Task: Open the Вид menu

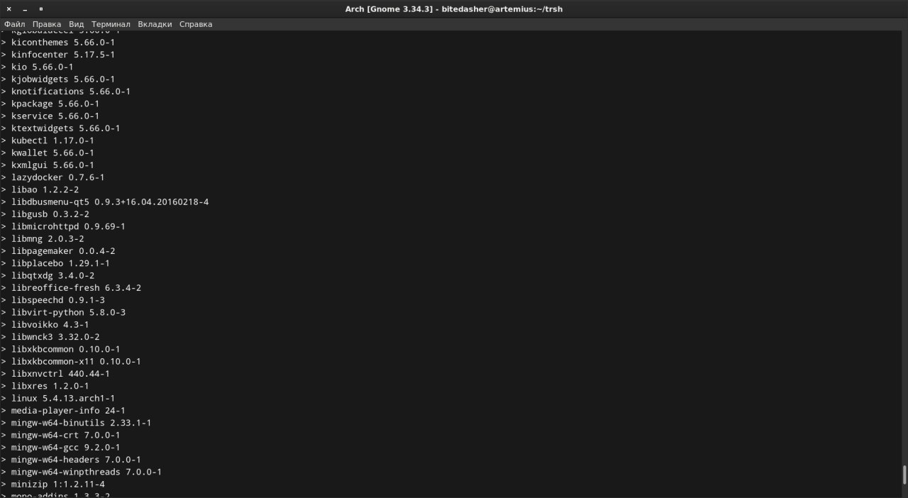Action: [x=76, y=24]
